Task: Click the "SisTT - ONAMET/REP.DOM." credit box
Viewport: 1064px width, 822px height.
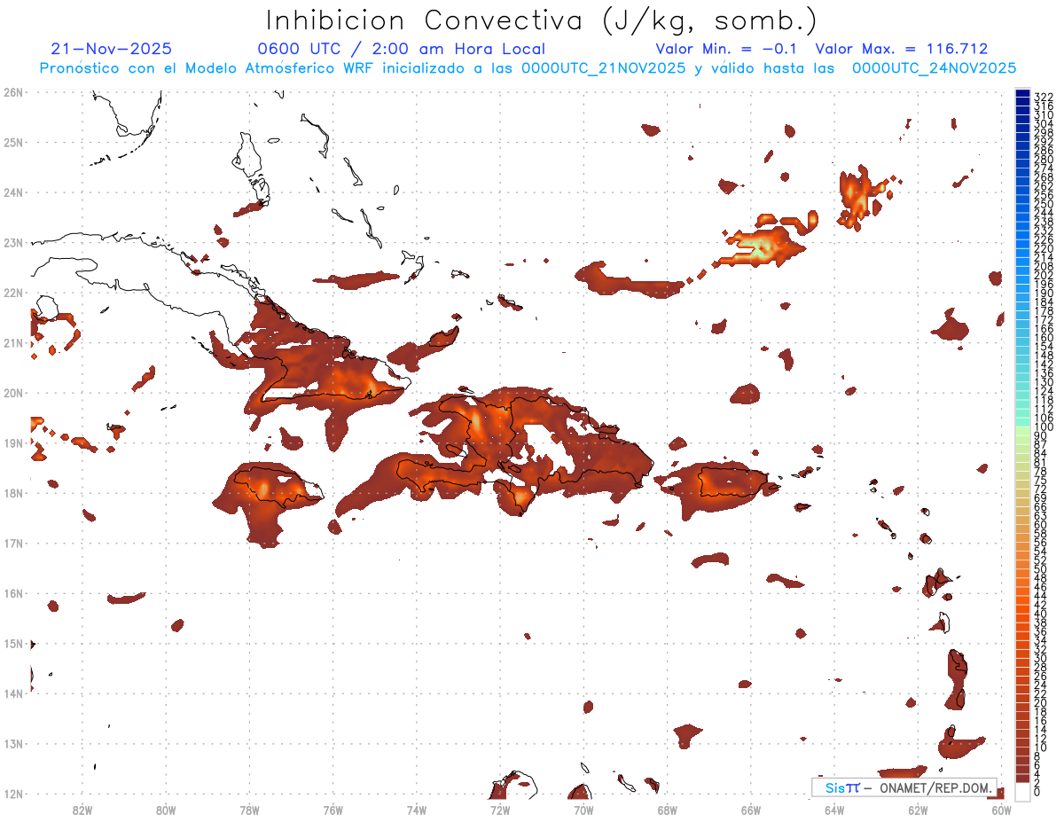Action: point(904,787)
